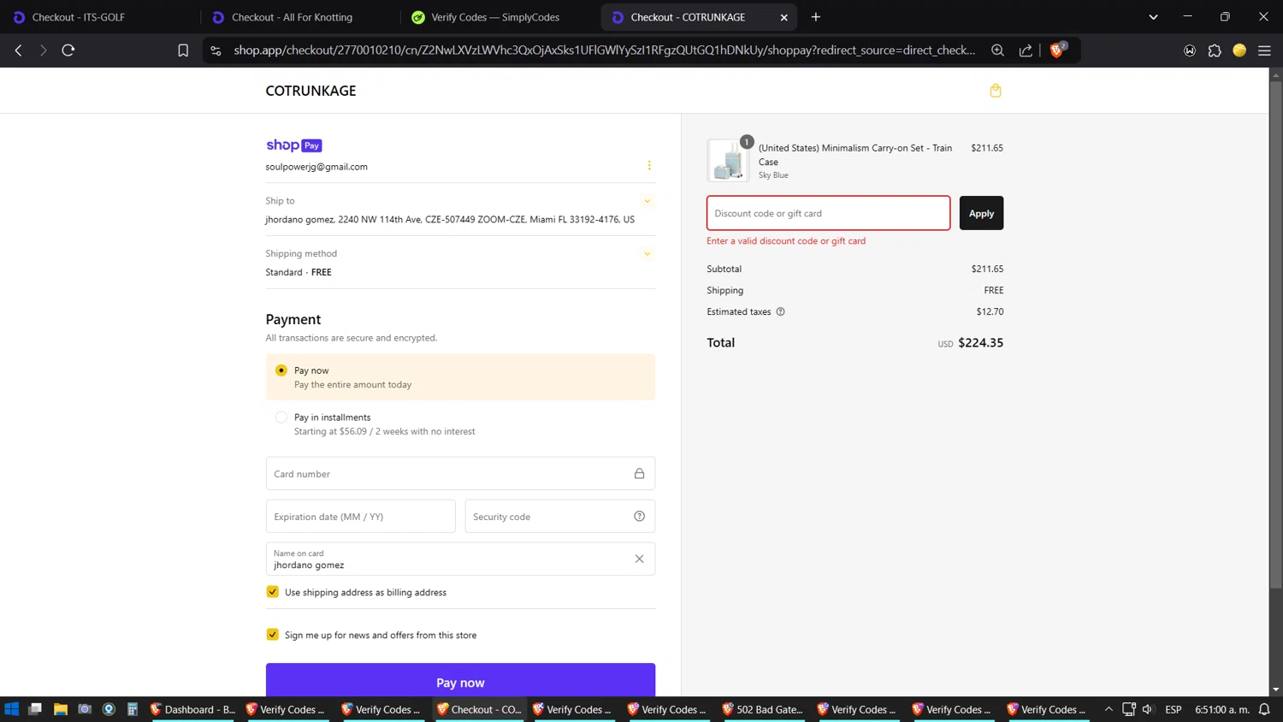Show security code help question icon

(639, 516)
